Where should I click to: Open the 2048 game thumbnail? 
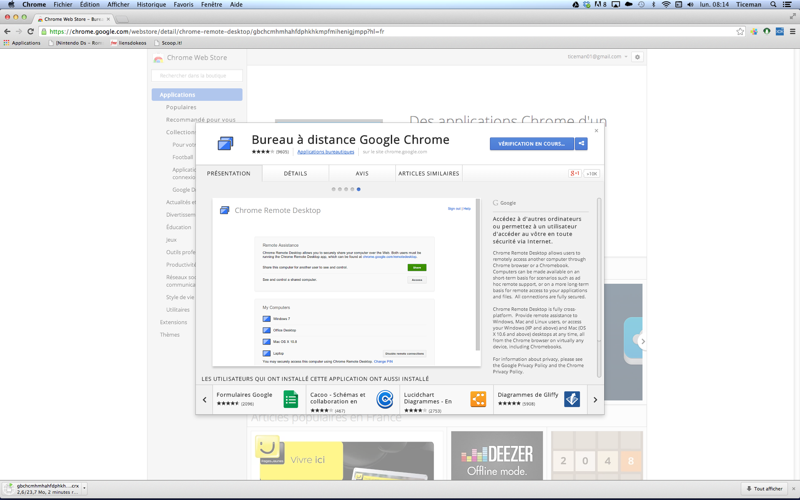tap(597, 455)
